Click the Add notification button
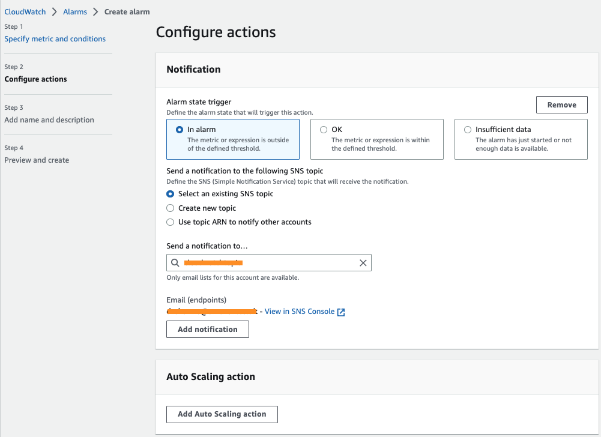This screenshot has height=437, width=601. (208, 329)
